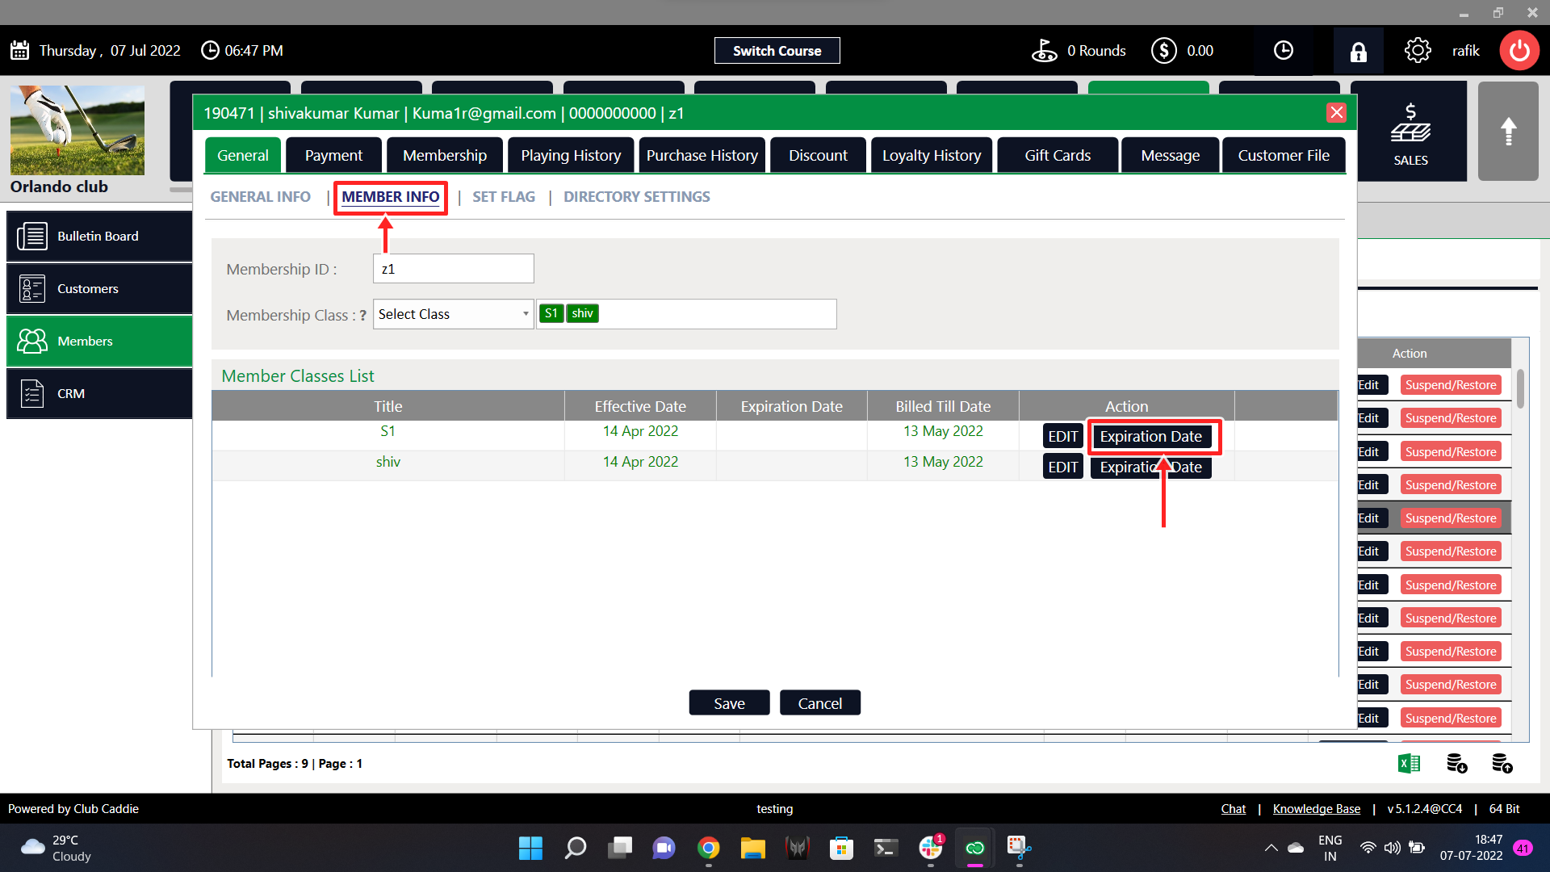Click EDIT for the shiv class row

(x=1062, y=467)
